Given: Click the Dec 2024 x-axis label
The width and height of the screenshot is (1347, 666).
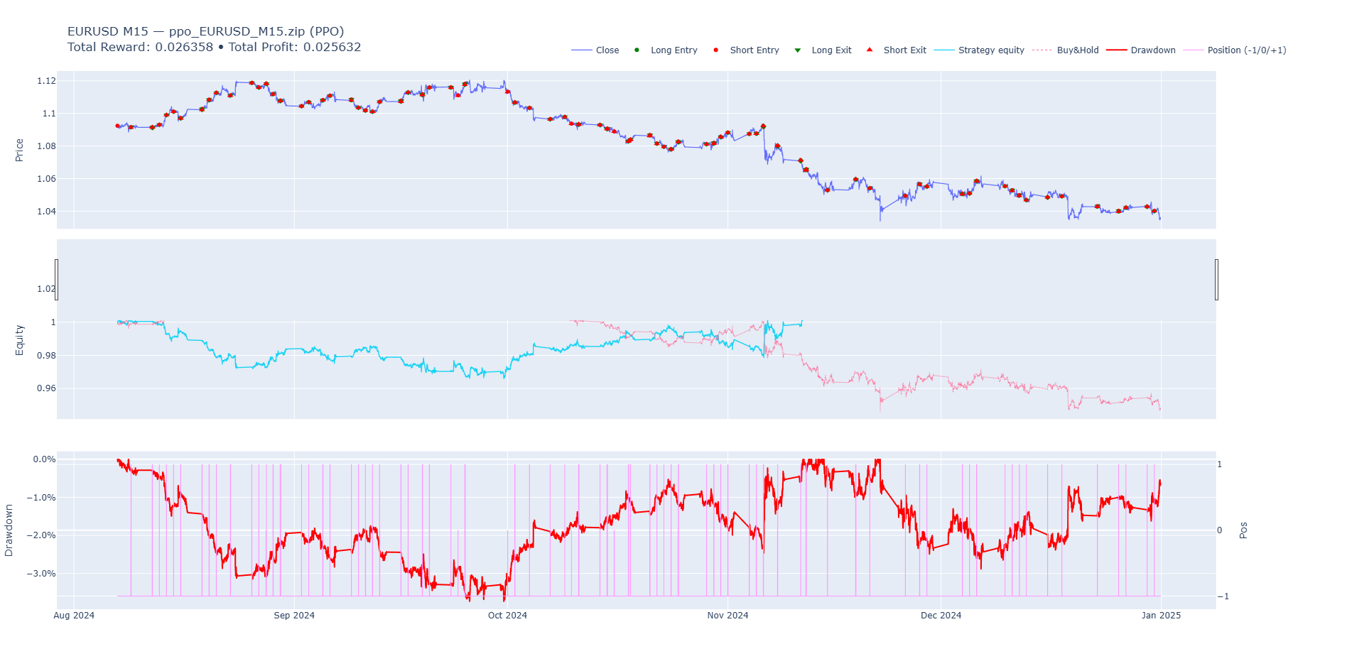Looking at the screenshot, I should 941,616.
